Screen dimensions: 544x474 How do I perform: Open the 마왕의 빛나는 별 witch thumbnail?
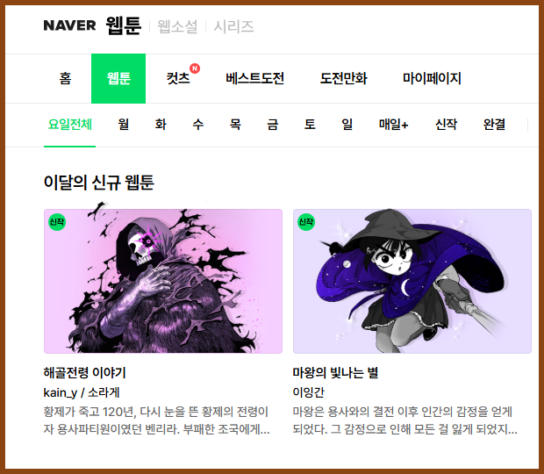point(412,281)
